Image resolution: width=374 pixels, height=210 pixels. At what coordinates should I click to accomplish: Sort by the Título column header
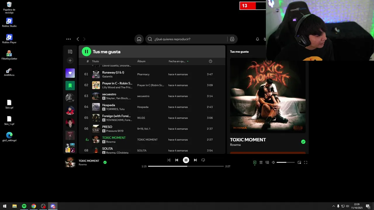[x=95, y=61]
